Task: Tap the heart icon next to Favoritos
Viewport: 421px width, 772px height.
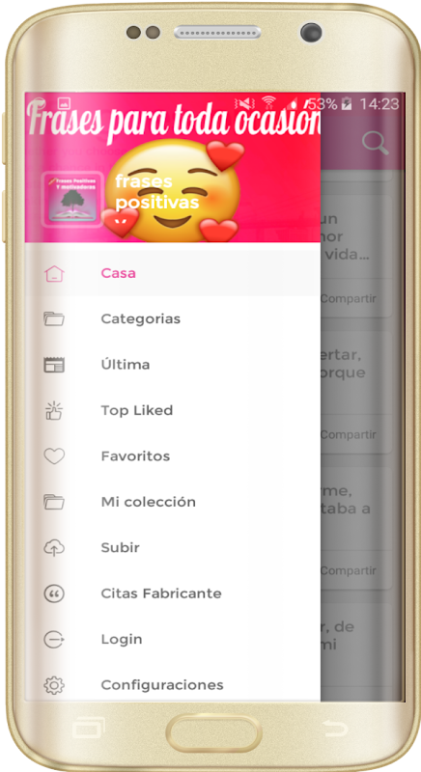Action: [x=54, y=456]
